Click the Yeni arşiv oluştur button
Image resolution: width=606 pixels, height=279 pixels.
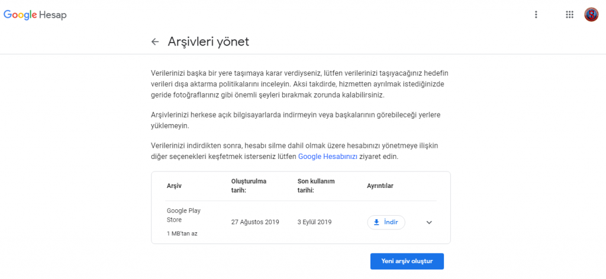[407, 261]
